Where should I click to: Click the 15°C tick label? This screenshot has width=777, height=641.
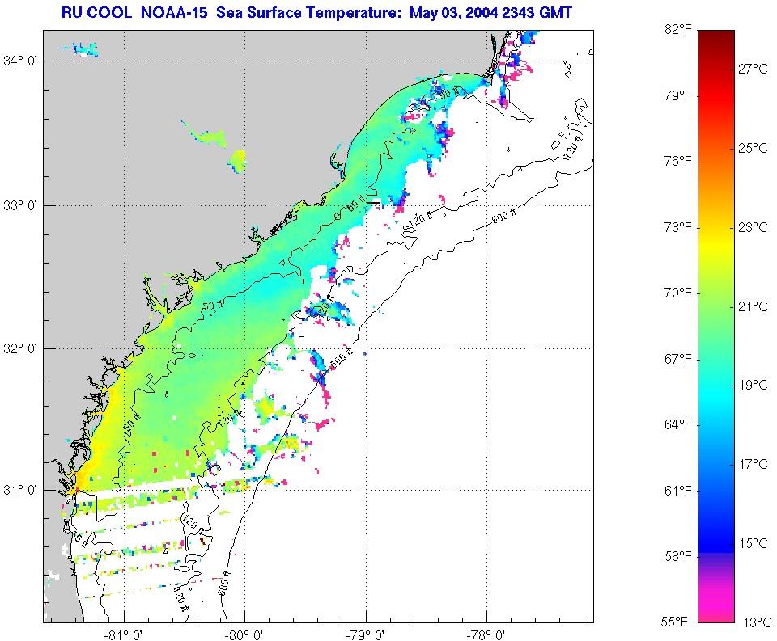tap(754, 543)
